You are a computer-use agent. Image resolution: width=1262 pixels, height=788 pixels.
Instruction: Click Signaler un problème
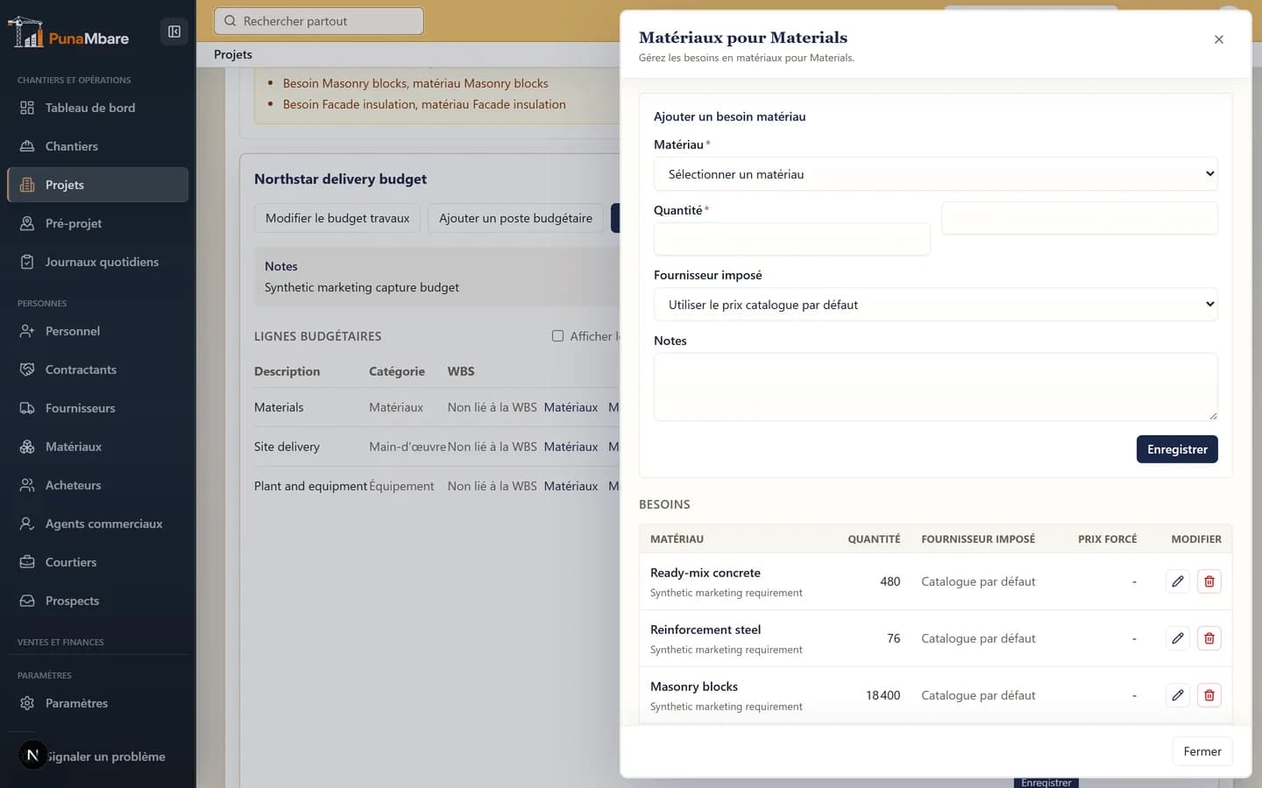click(106, 756)
